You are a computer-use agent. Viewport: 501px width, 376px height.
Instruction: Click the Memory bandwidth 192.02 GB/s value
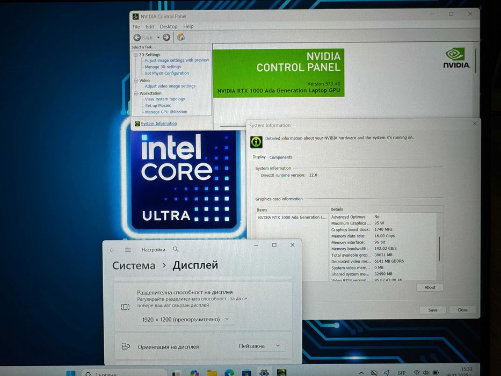(x=386, y=248)
